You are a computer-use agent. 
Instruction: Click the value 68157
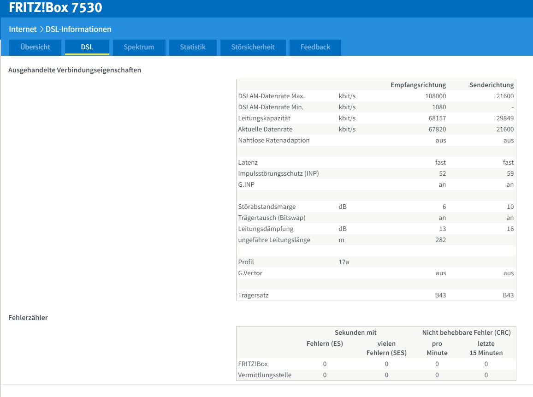(437, 119)
